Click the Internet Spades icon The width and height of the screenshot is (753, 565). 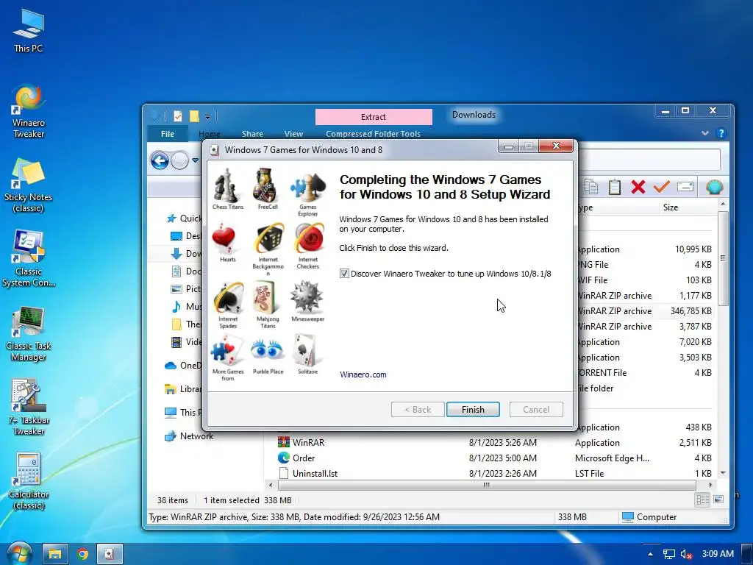point(228,299)
